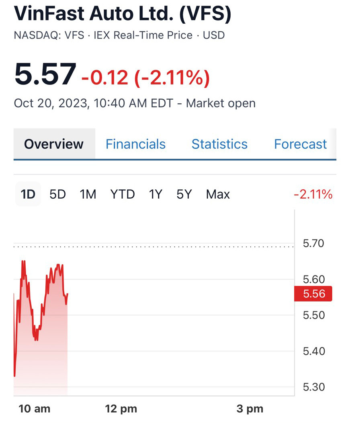Click the large 5.57 stock price
This screenshot has width=350, height=423.
coord(45,74)
